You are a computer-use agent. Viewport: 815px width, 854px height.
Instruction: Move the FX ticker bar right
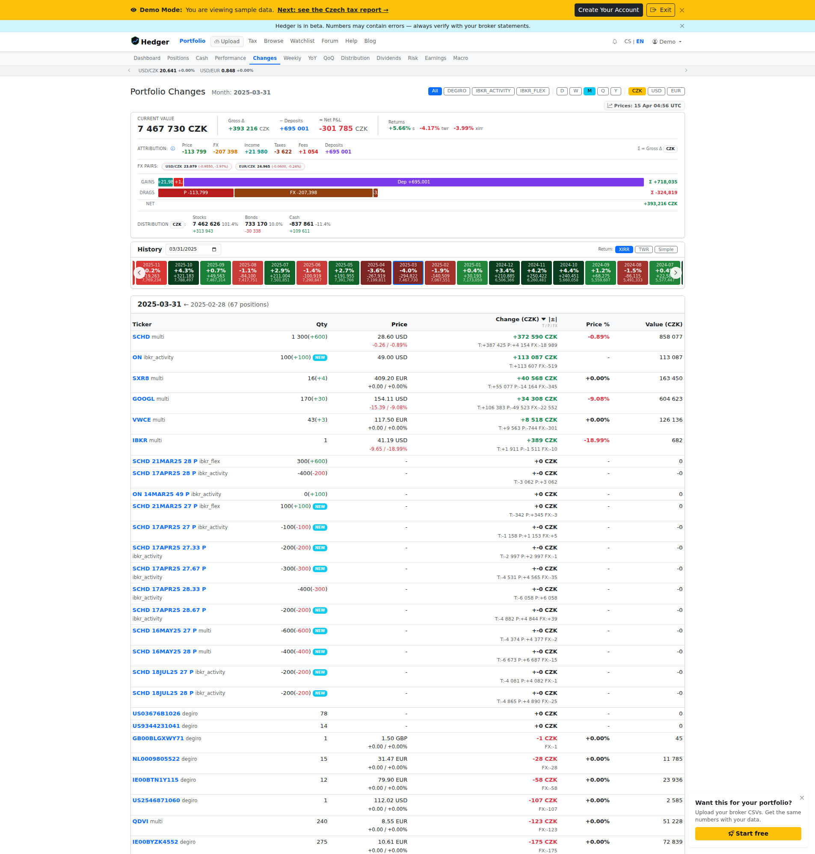[686, 70]
